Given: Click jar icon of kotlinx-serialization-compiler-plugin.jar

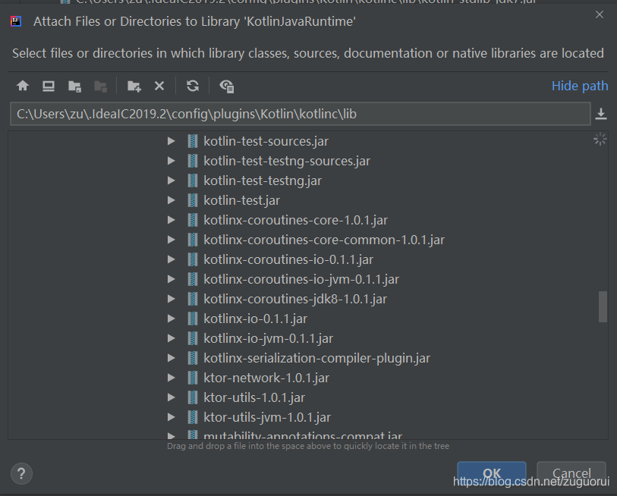Looking at the screenshot, I should 193,358.
